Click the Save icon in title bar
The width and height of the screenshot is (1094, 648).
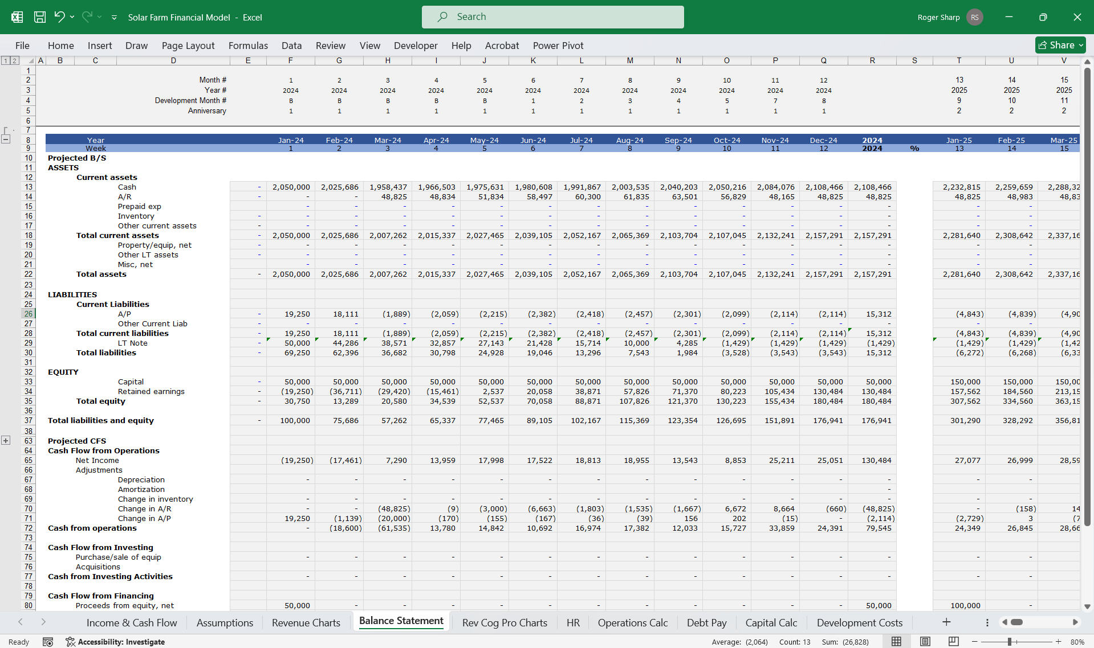click(x=40, y=17)
